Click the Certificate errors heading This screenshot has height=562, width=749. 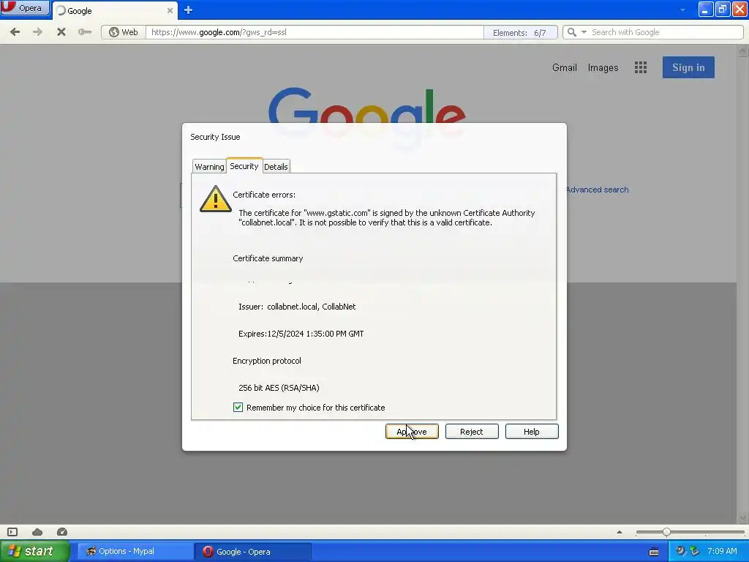pyautogui.click(x=264, y=195)
